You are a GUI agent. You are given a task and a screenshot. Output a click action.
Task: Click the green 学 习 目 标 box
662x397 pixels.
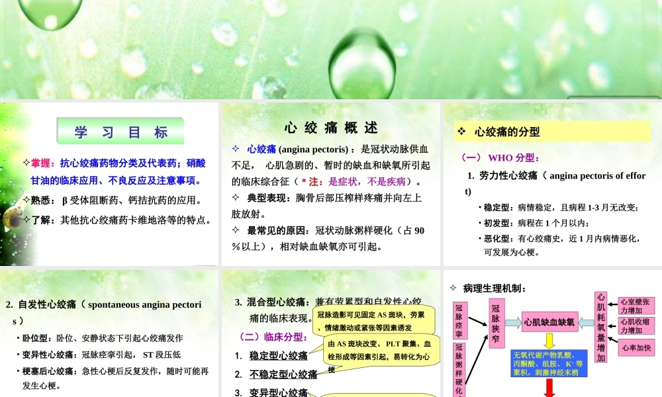pos(119,130)
